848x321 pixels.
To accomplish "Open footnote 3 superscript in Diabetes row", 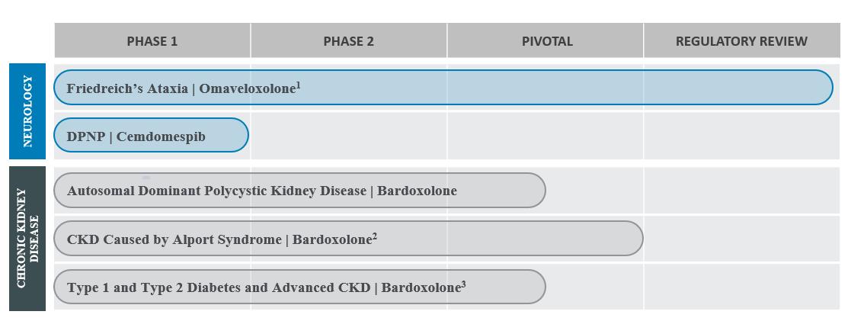I will click(464, 284).
